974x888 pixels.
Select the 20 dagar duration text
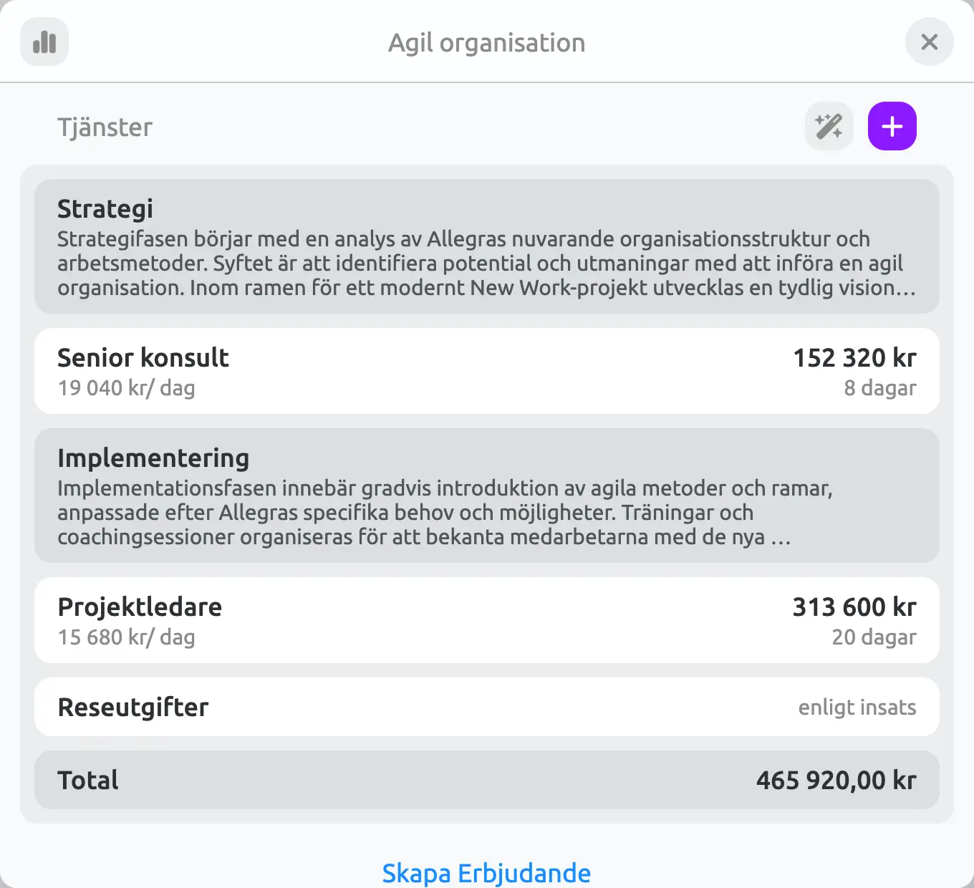pos(874,637)
